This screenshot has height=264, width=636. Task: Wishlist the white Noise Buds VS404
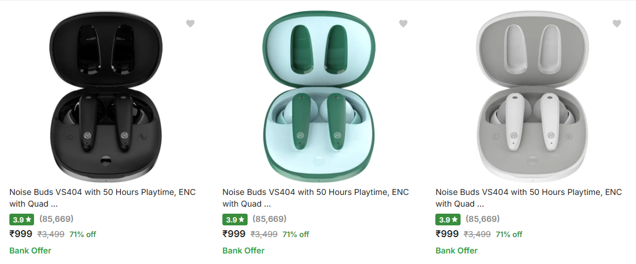click(x=617, y=23)
